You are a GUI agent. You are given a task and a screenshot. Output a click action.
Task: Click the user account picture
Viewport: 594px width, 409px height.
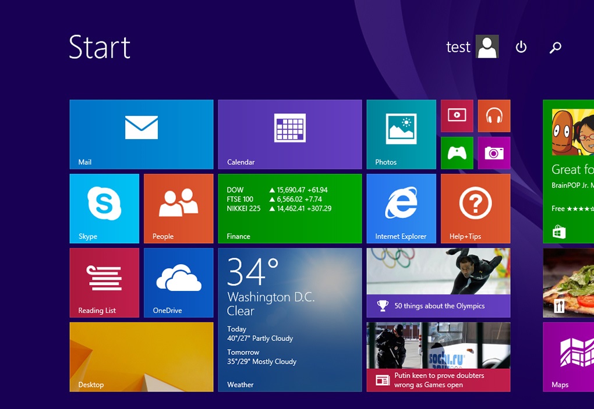click(x=487, y=47)
